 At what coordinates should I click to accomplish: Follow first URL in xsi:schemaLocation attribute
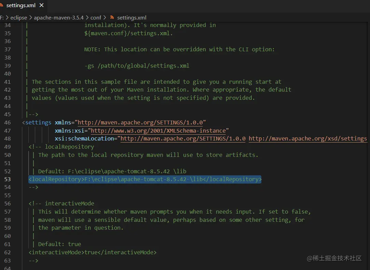click(x=183, y=138)
